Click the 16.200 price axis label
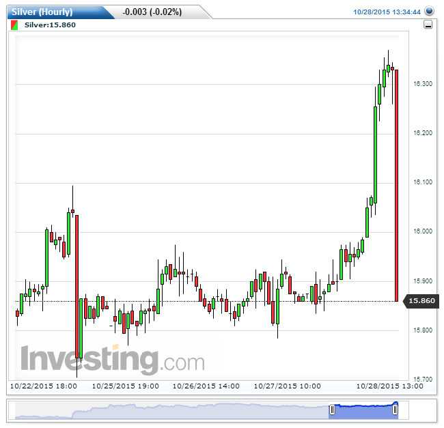 (x=423, y=133)
